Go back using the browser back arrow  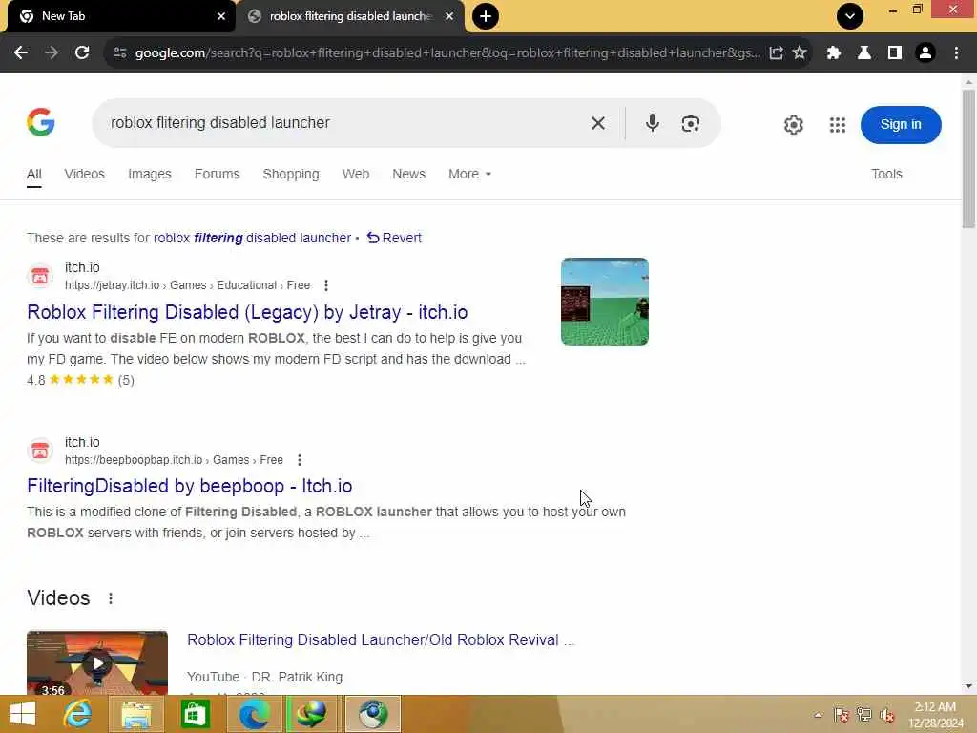21,53
